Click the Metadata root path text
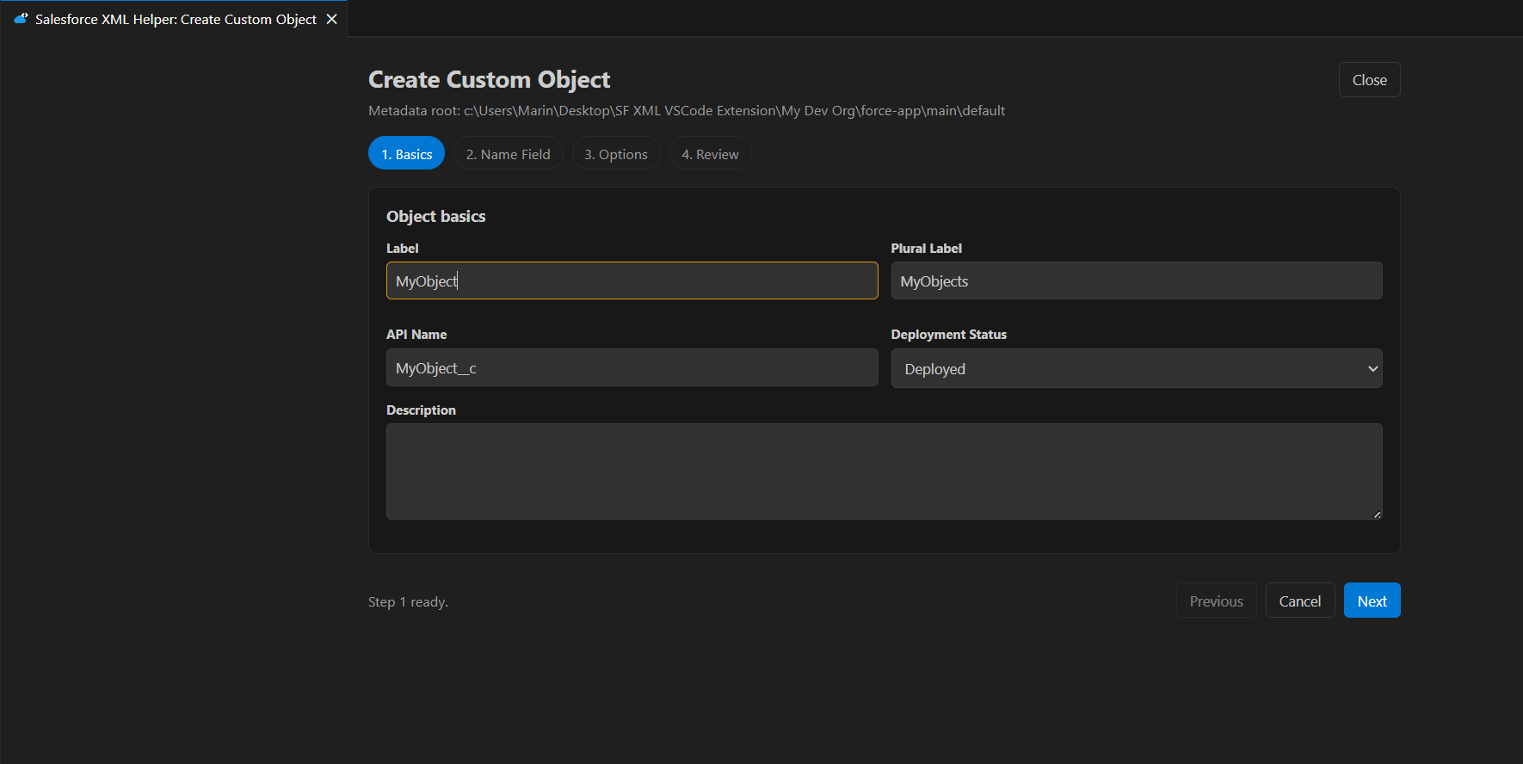The width and height of the screenshot is (1523, 764). [687, 110]
